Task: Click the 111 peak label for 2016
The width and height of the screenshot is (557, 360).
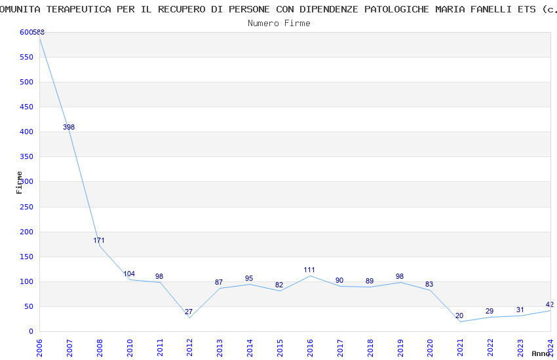Action: tap(309, 270)
